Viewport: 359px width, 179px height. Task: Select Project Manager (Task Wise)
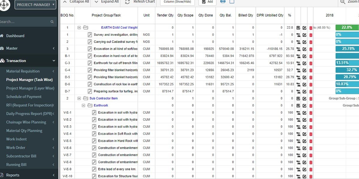[29, 80]
